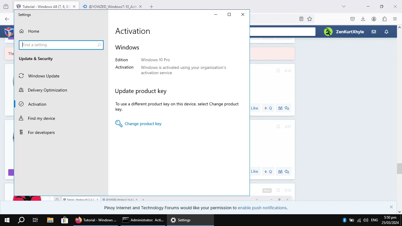Click the 'Update & Security' heading
Screen dimensions: 402x226
tap(36, 59)
